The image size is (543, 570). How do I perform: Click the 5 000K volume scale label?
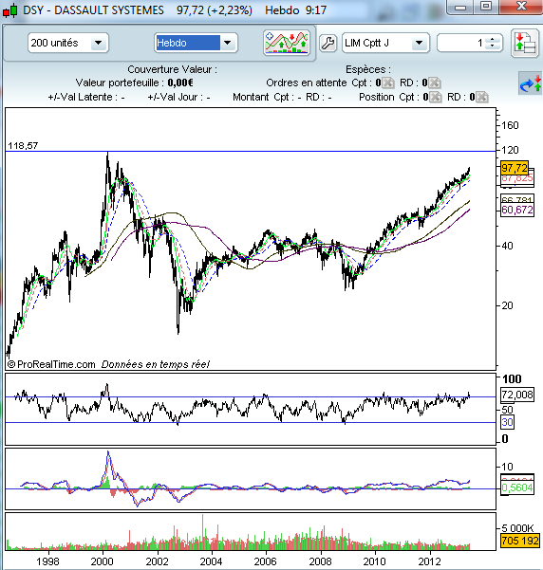click(x=517, y=528)
